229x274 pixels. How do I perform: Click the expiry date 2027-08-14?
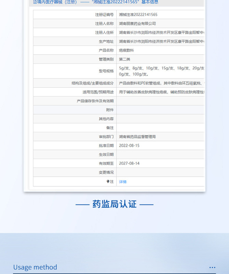click(x=129, y=163)
